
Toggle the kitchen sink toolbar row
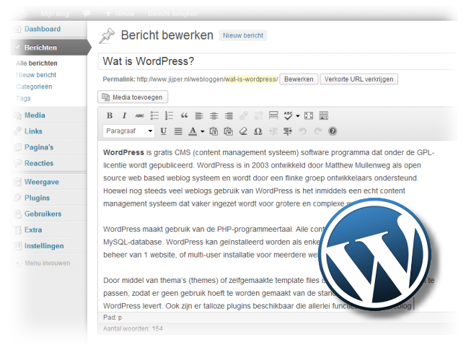(x=324, y=115)
